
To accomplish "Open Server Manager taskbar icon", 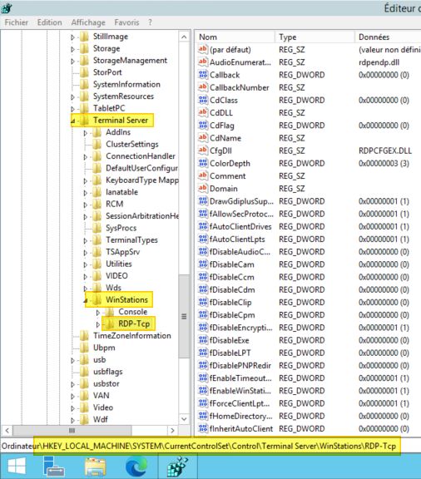I will pyautogui.click(x=54, y=467).
